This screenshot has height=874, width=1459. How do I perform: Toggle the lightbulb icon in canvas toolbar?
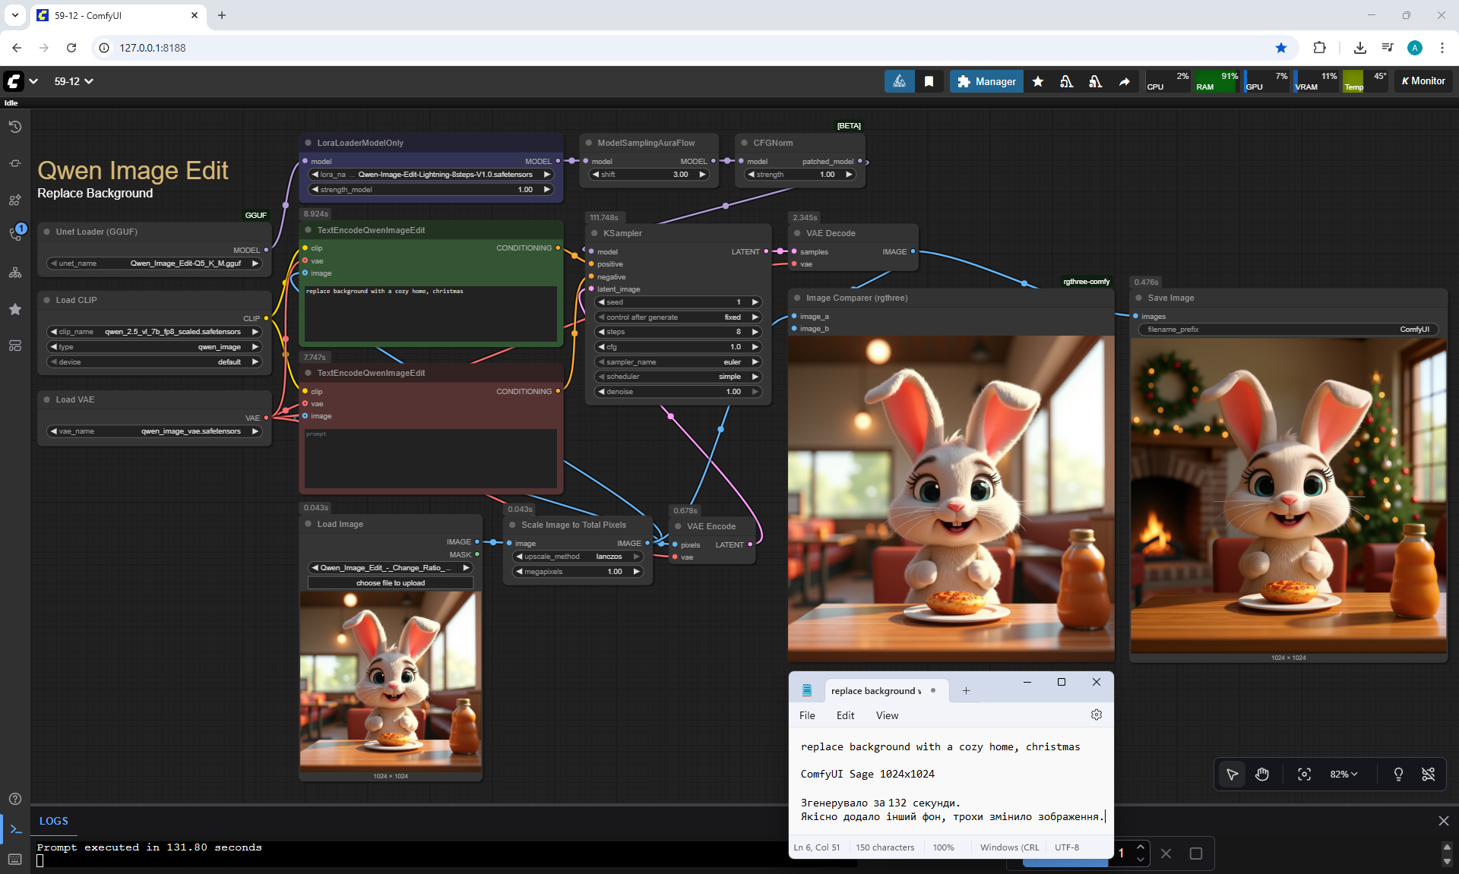(x=1398, y=774)
